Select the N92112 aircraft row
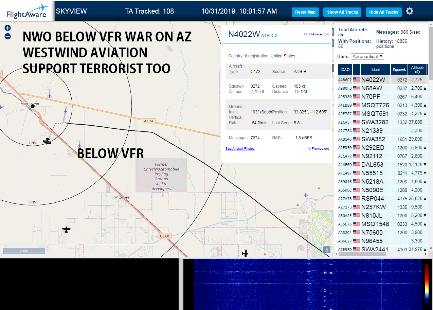 pyautogui.click(x=383, y=156)
